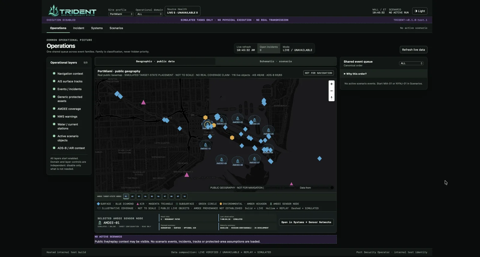Screen dimensions: 480x257
Task: Click the Source Health status box
Action: coord(182,11)
